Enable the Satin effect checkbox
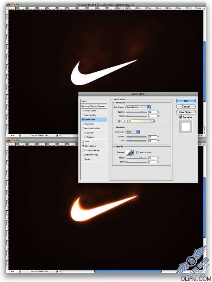Image resolution: width=212 pixels, height=282 pixels. click(x=83, y=142)
